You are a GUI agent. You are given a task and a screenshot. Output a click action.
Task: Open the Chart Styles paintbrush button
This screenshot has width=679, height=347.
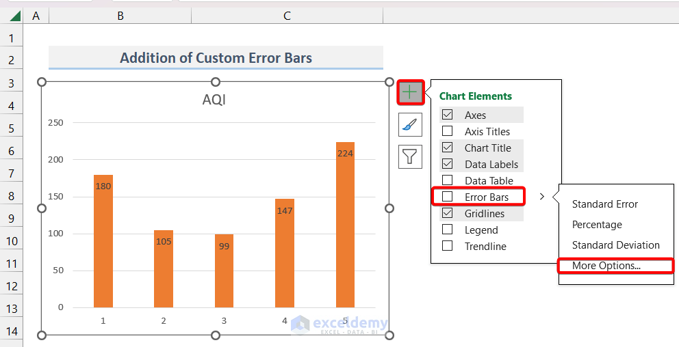[410, 125]
